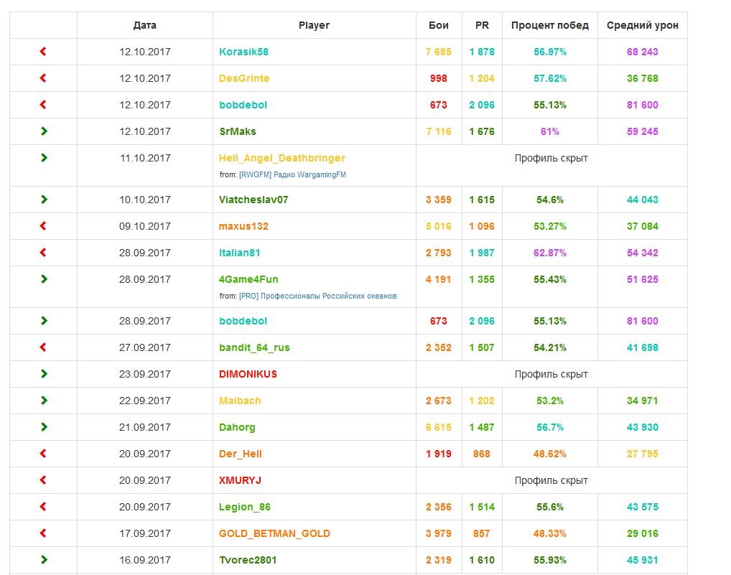The width and height of the screenshot is (731, 575).
Task: Click the Процент побед column header
Action: [x=549, y=25]
